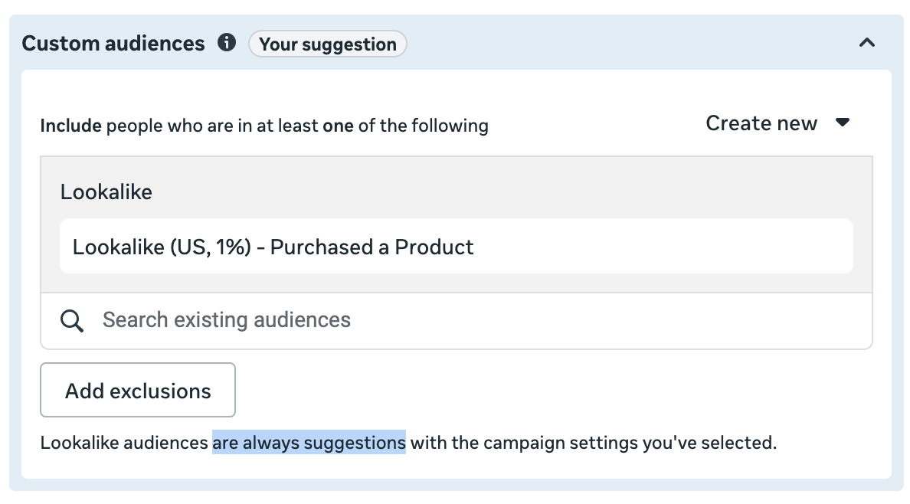
Task: Click the Lookalike group label
Action: pos(106,191)
